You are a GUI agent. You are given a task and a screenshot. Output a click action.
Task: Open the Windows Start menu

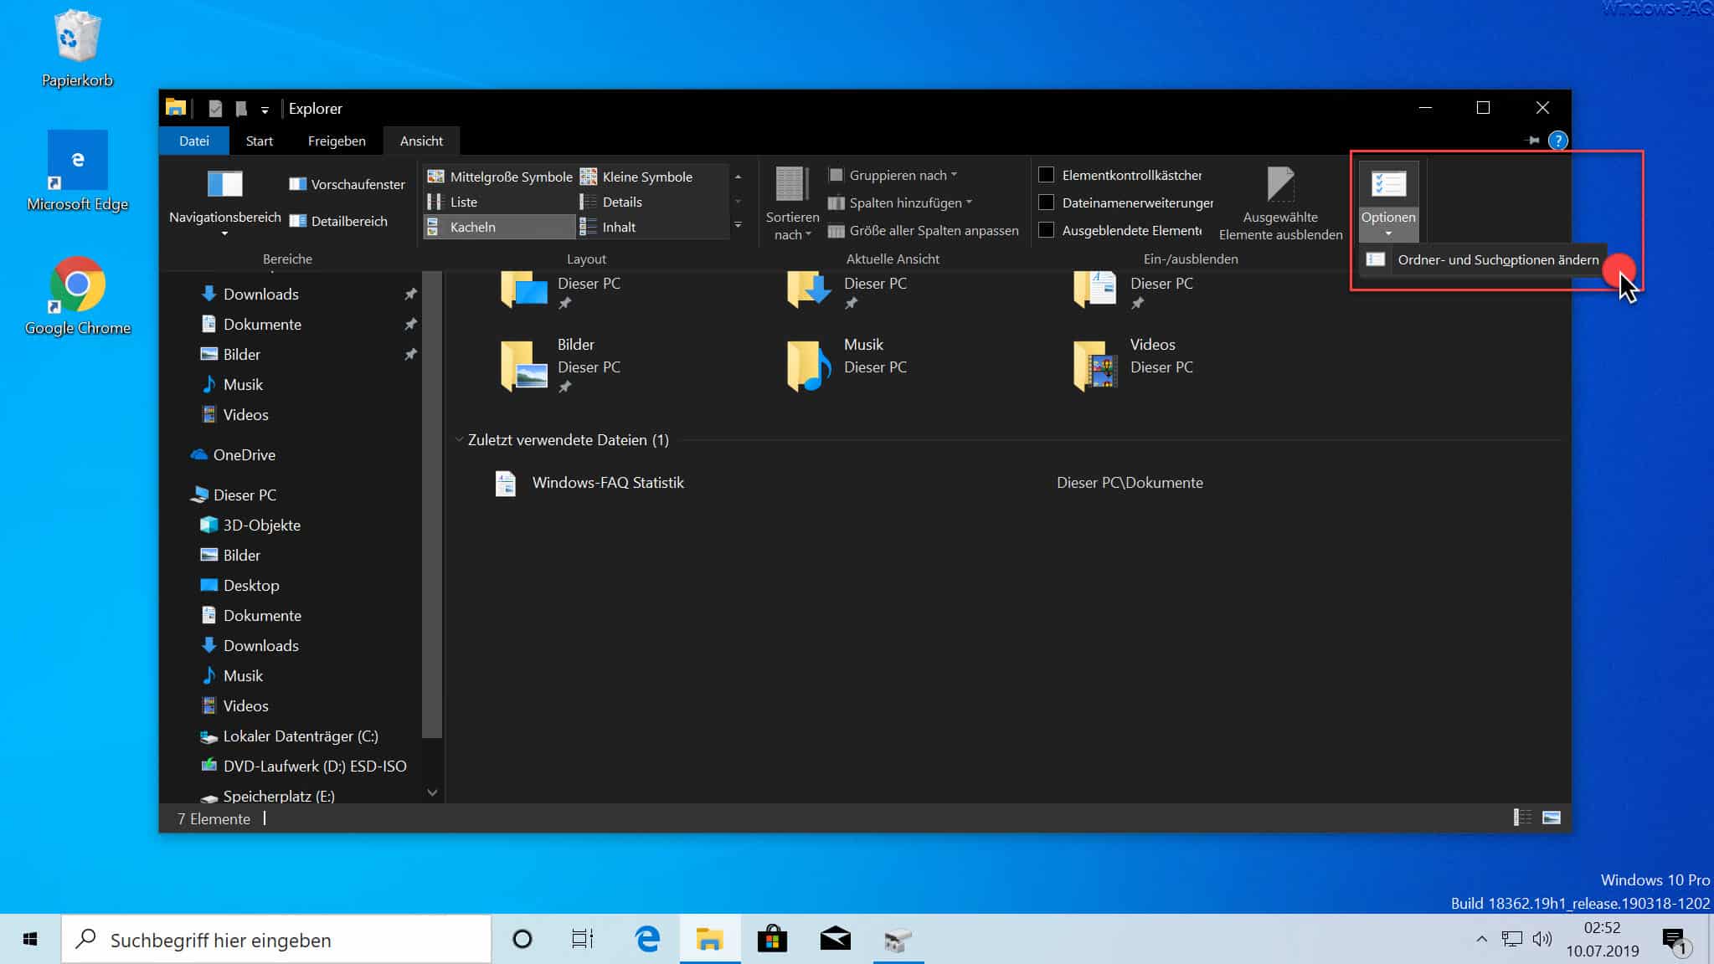click(30, 939)
